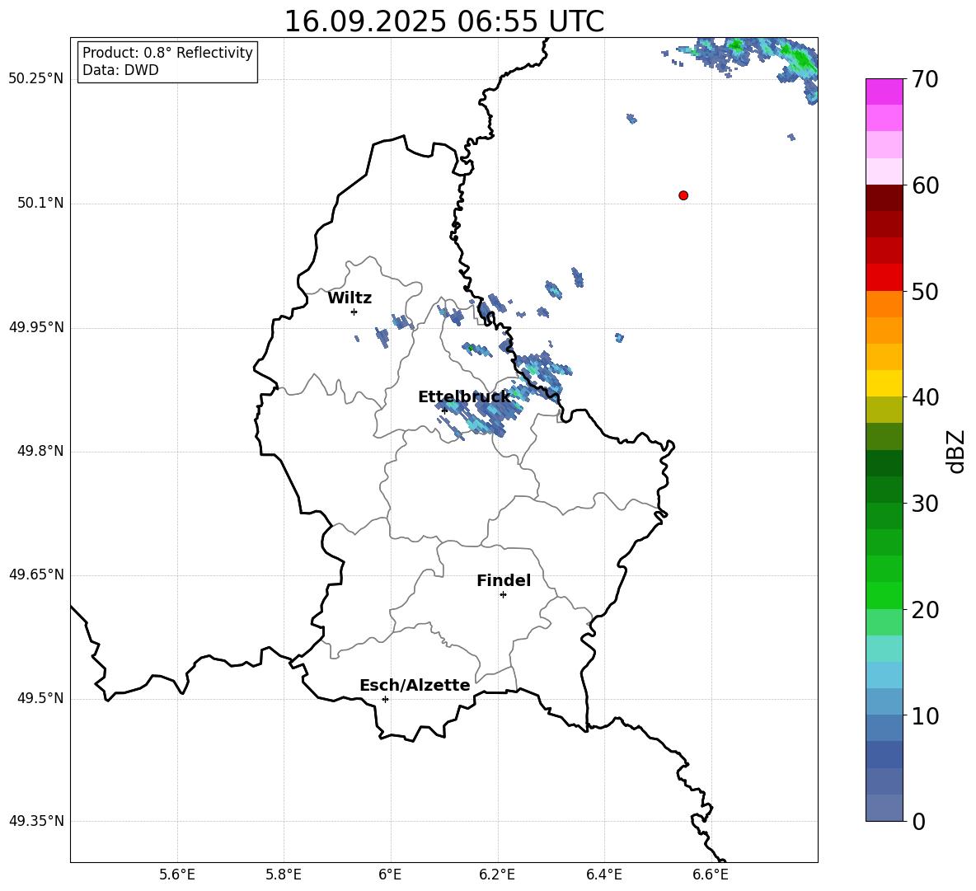Click the 49.95°N latitude label
The height and width of the screenshot is (891, 976).
(36, 327)
